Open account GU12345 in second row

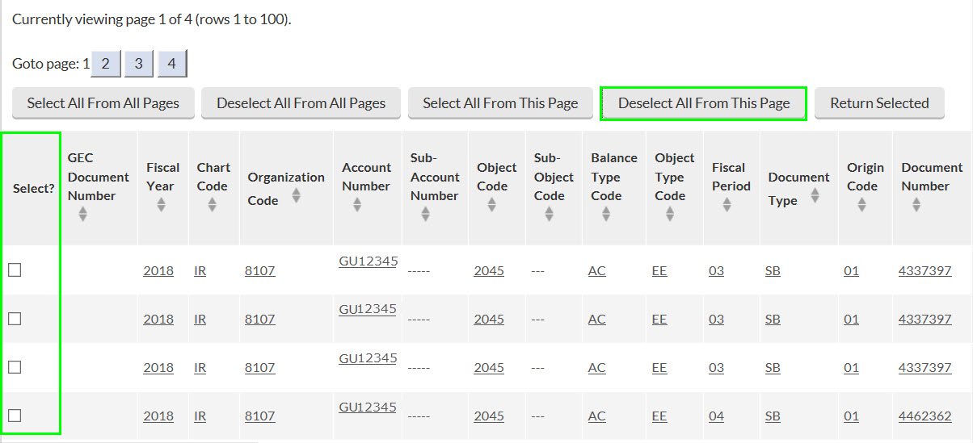coord(369,310)
